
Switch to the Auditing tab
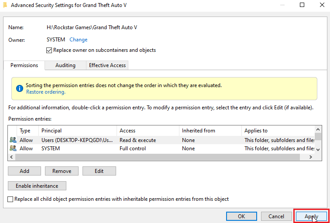[65, 65]
